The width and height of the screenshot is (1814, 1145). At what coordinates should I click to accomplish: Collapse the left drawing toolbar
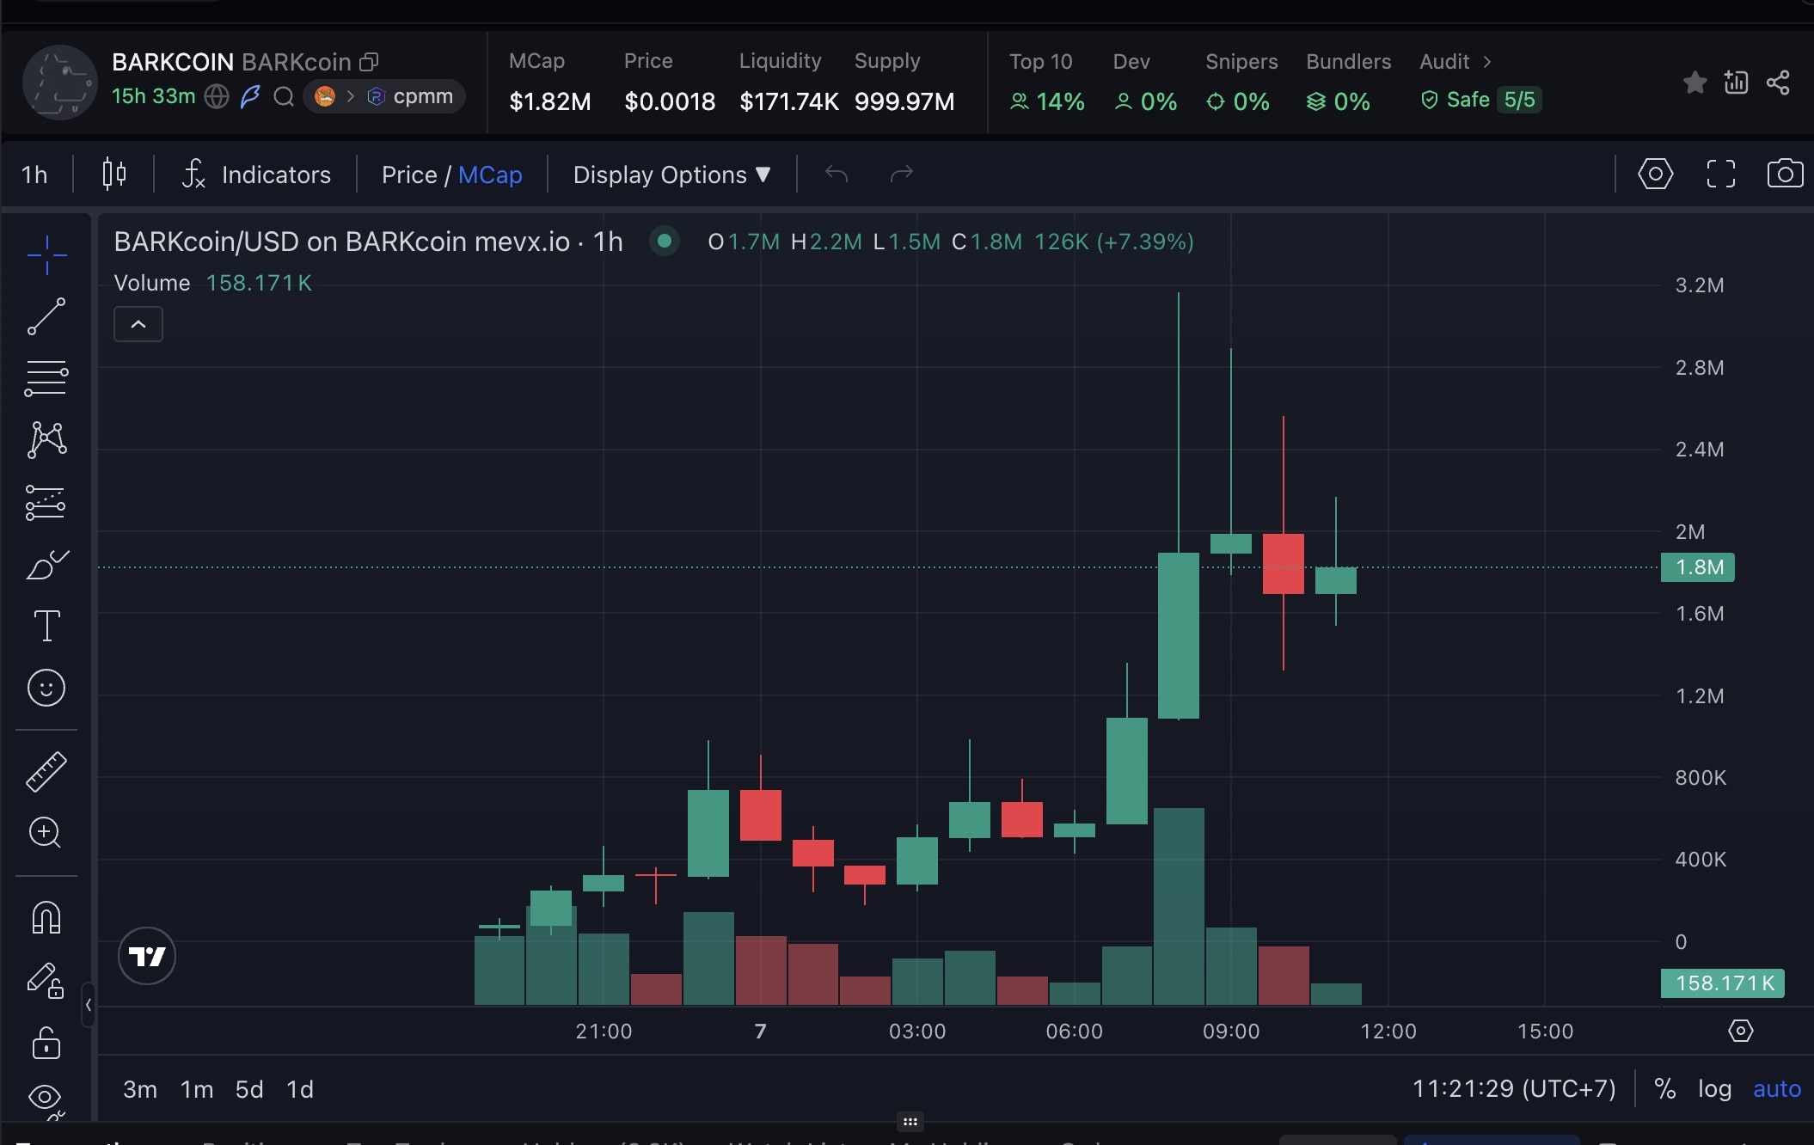(x=88, y=1004)
